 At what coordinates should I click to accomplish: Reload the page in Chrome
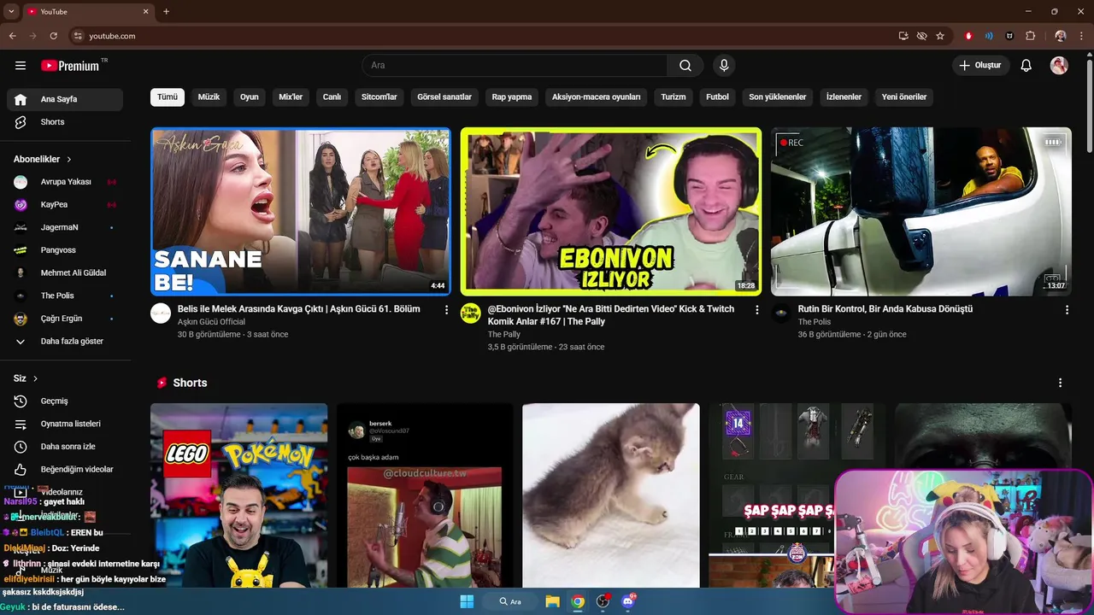click(53, 36)
